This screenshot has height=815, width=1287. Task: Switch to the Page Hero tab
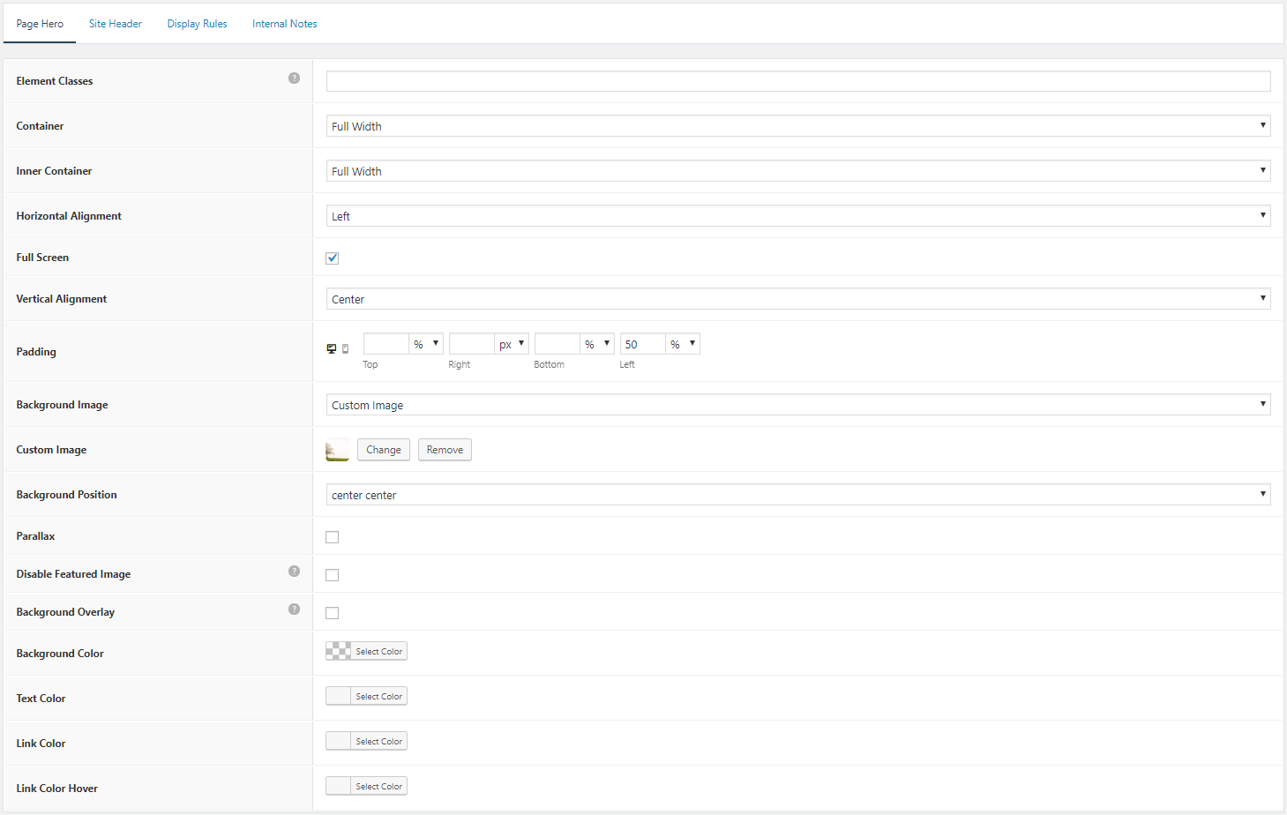point(40,24)
